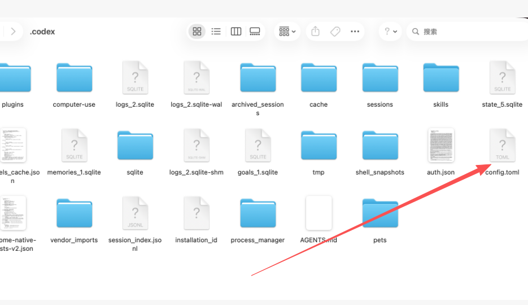Click the 'shell_snapshots' folder name
528x305 pixels.
point(380,172)
